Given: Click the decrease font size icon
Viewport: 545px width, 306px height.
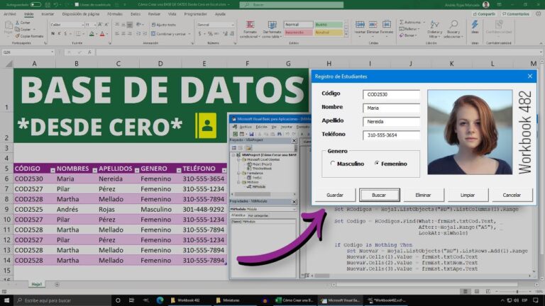Looking at the screenshot, I should (x=106, y=25).
